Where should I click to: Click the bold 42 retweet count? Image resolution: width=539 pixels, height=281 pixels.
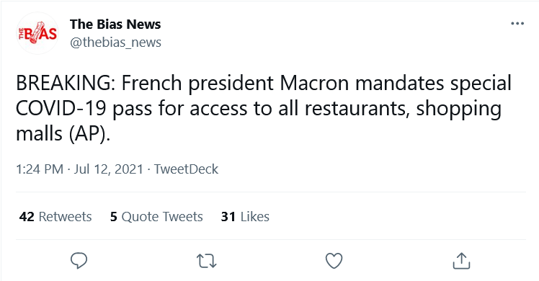pos(27,217)
